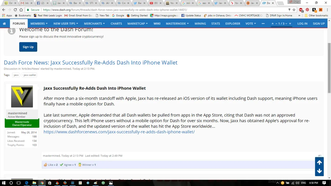Open the three-dots overflow nav menu

263,24
